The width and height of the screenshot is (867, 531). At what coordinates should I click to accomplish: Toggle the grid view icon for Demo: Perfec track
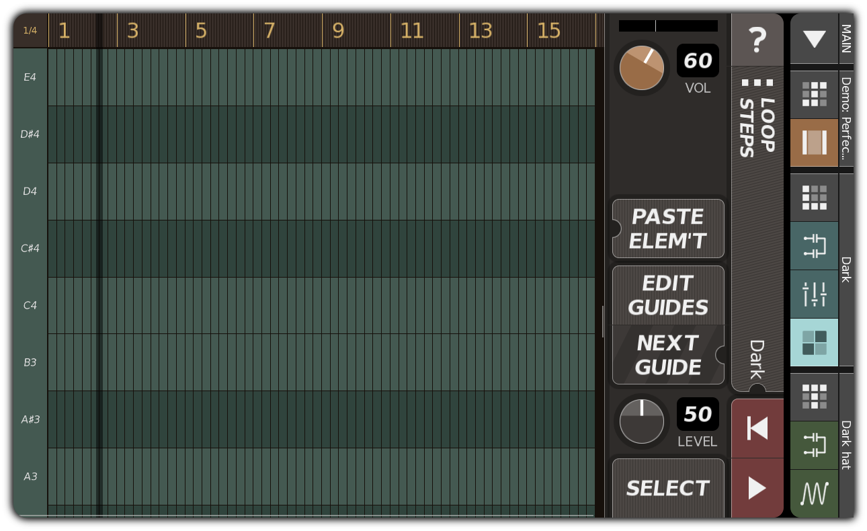[814, 94]
